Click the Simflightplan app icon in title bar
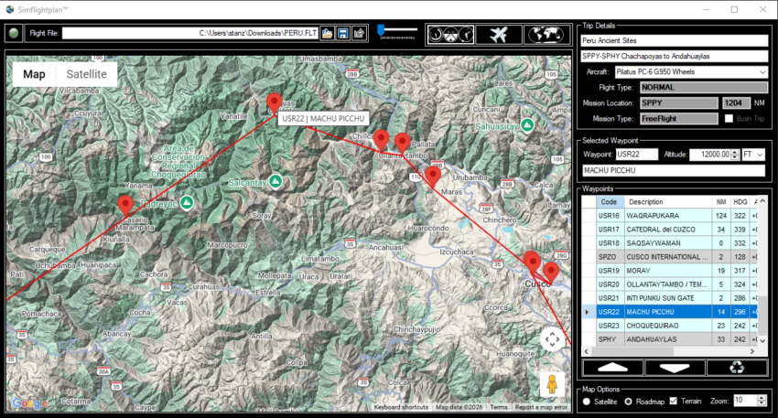Screen dimensions: 778x418 tap(9, 9)
